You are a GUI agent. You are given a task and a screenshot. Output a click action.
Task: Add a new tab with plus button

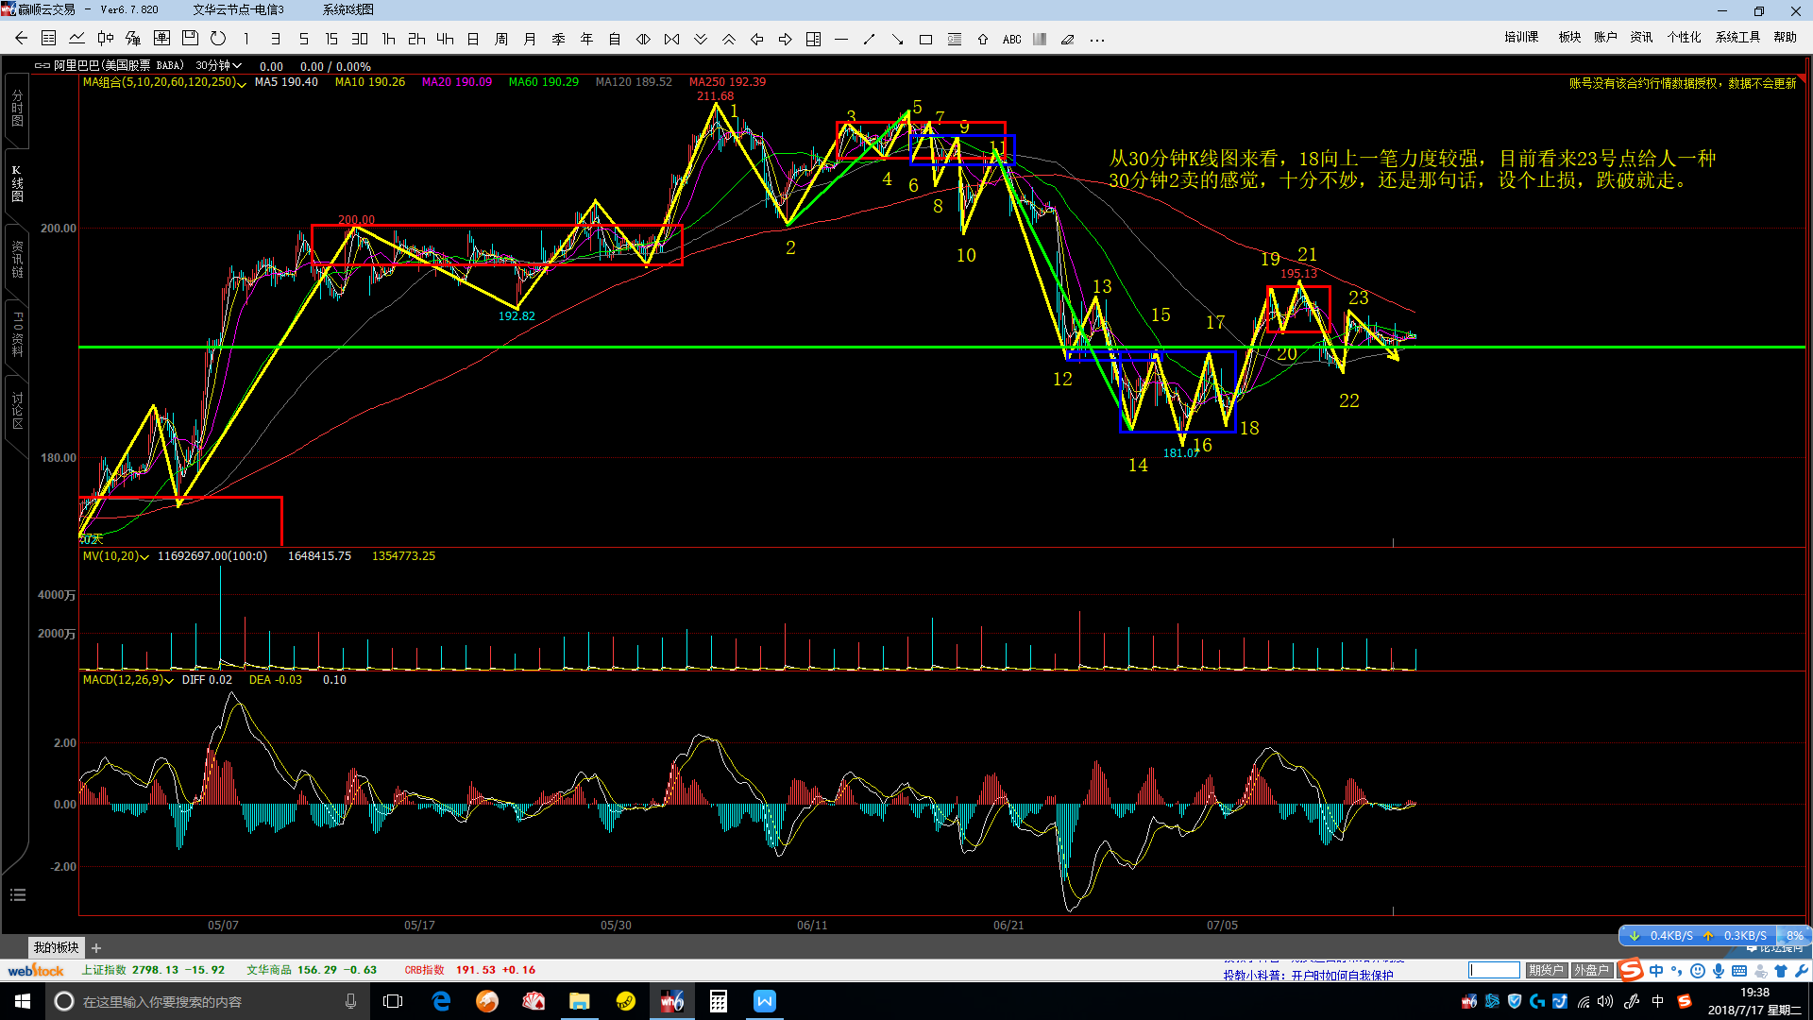click(x=96, y=948)
